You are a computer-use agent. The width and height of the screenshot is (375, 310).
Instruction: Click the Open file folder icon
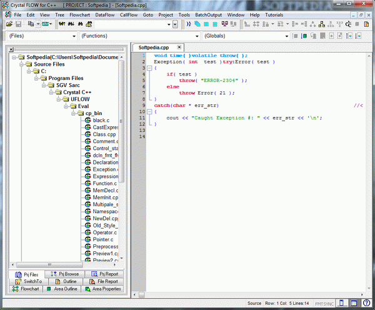point(9,24)
